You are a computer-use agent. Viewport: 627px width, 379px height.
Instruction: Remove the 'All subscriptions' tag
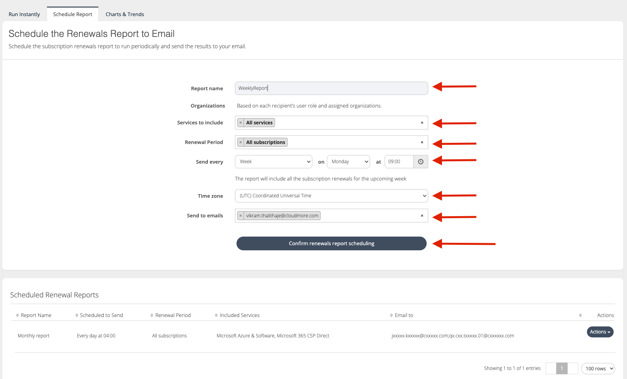[x=240, y=142]
